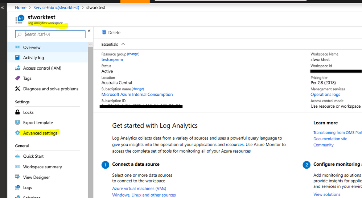Viewport: 362px width, 198px height.
Task: Select the Australia Central location text
Action: pos(117,83)
